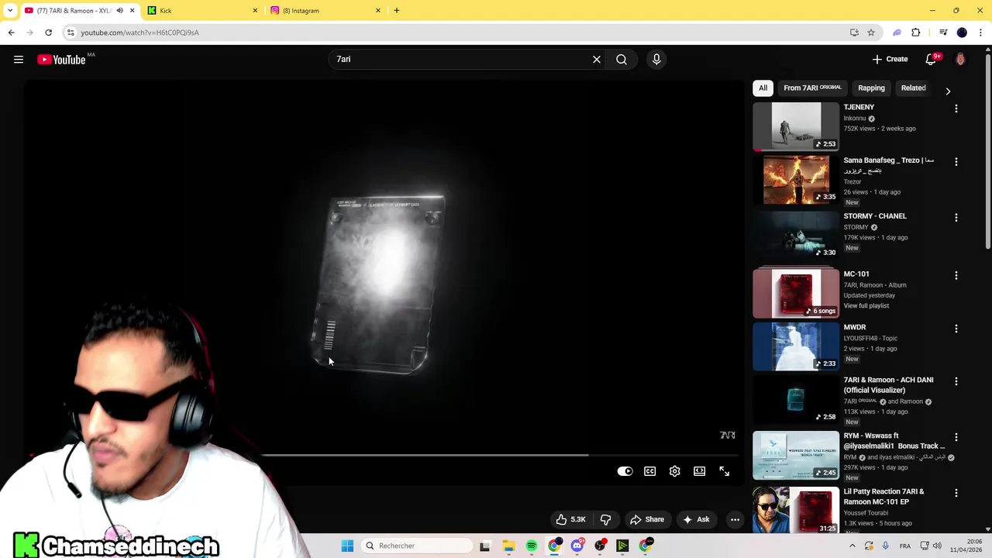Go back in browser history
Screen dimensions: 992x558
[11, 33]
